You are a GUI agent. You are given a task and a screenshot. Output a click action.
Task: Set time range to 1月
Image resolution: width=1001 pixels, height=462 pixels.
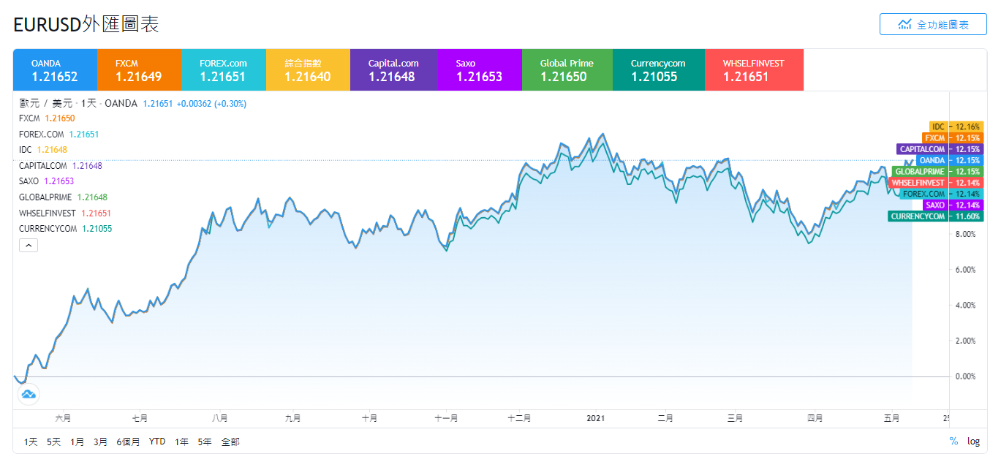point(77,442)
